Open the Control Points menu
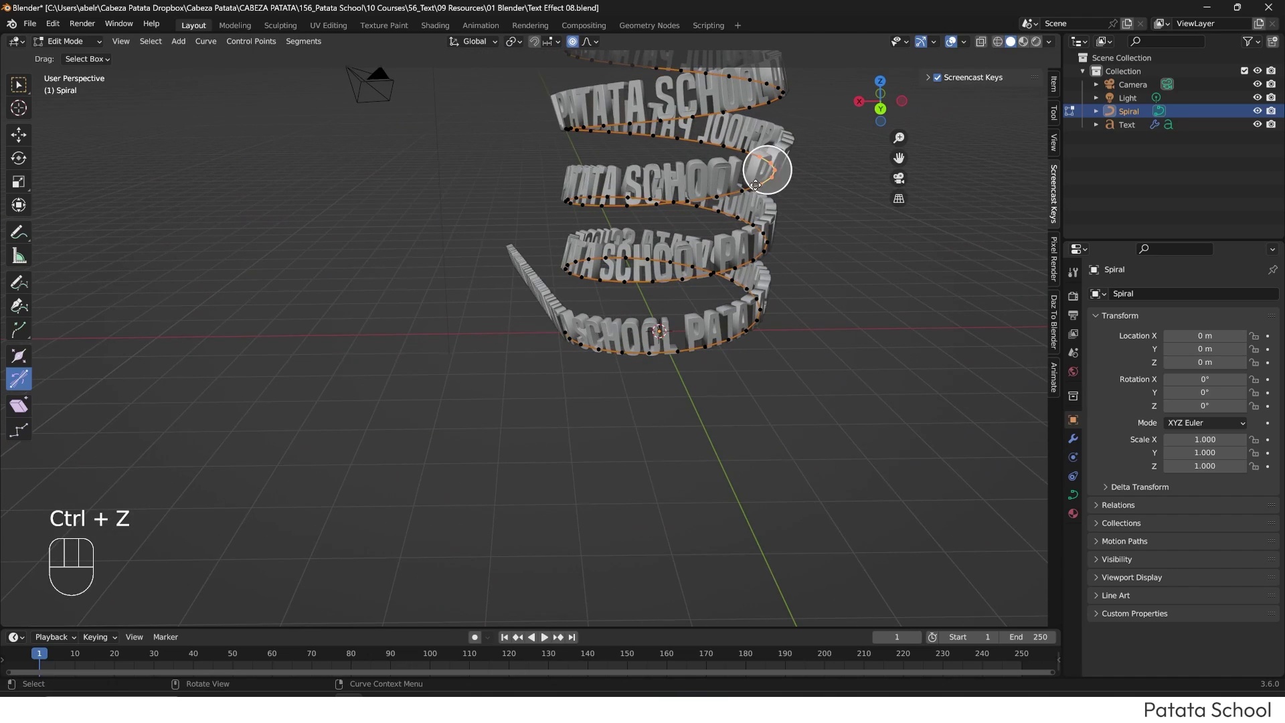Screen dimensions: 1285x723 coord(251,42)
